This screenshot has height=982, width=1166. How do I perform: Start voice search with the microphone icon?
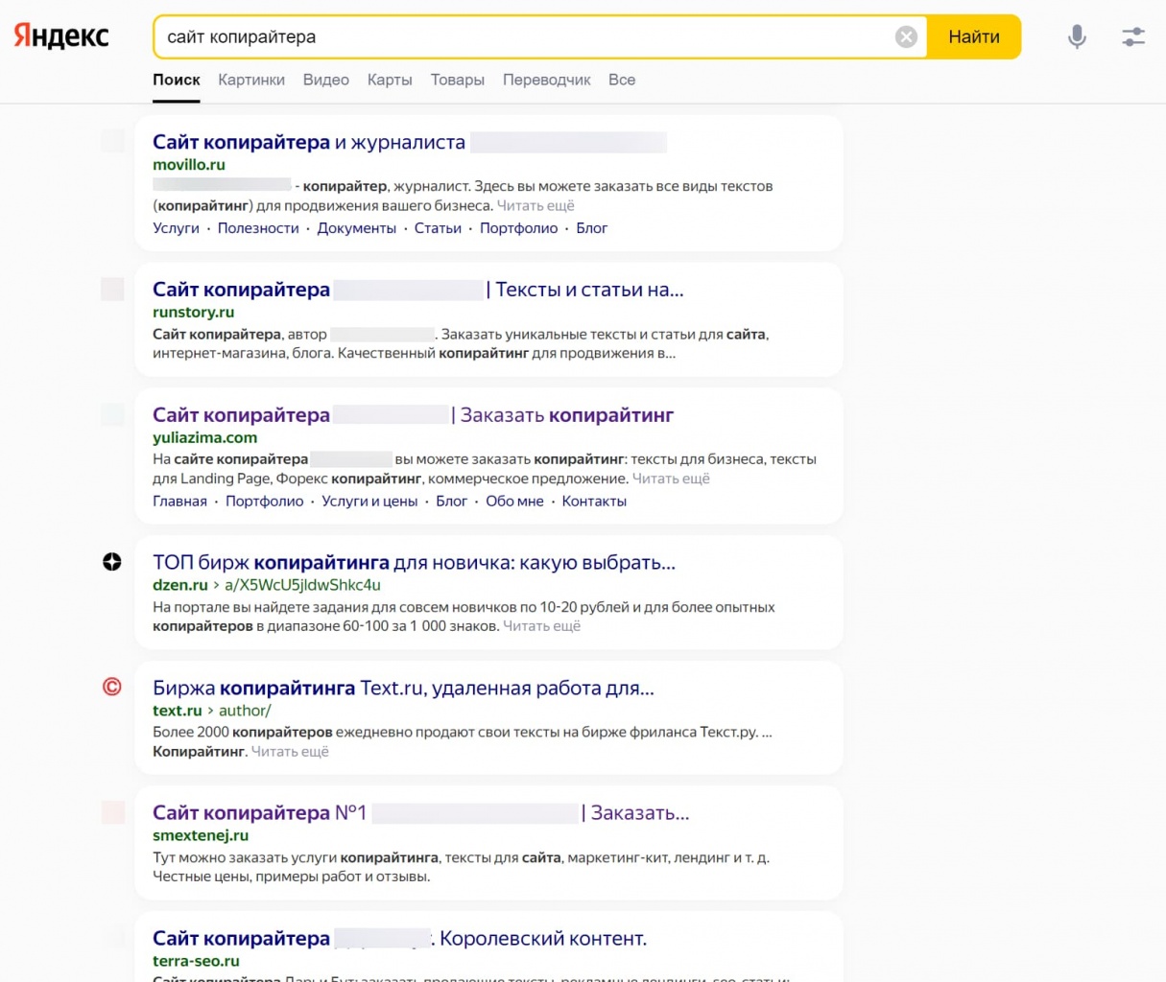(1077, 36)
